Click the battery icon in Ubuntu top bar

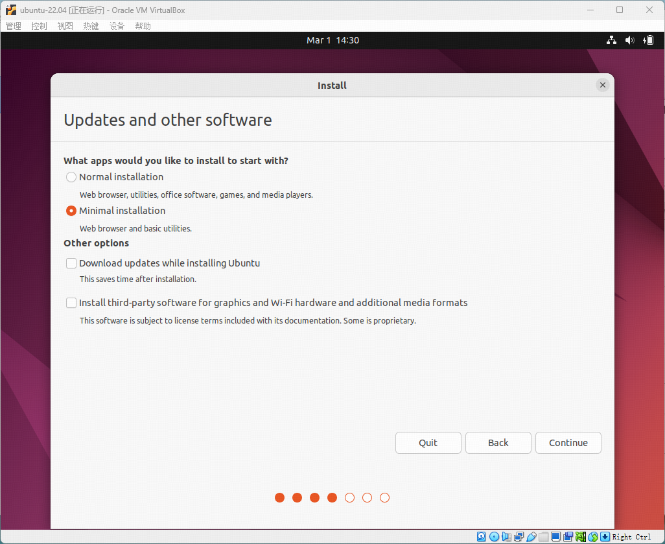click(x=648, y=40)
